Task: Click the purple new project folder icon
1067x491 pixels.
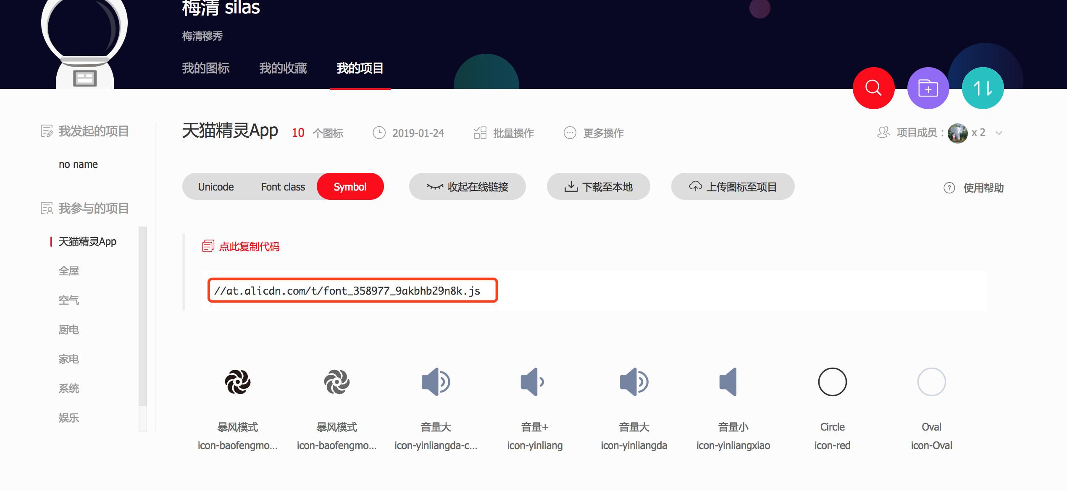Action: click(928, 88)
